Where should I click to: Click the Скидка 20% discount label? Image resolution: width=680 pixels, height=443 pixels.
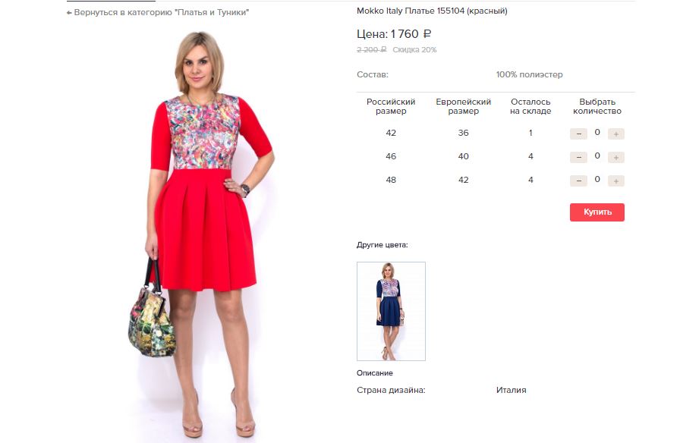[x=414, y=50]
